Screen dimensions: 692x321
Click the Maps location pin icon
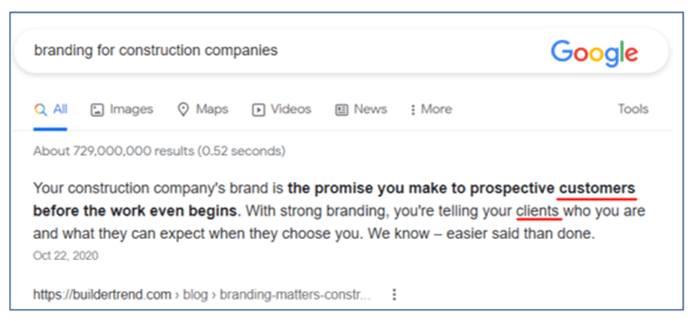pos(183,109)
